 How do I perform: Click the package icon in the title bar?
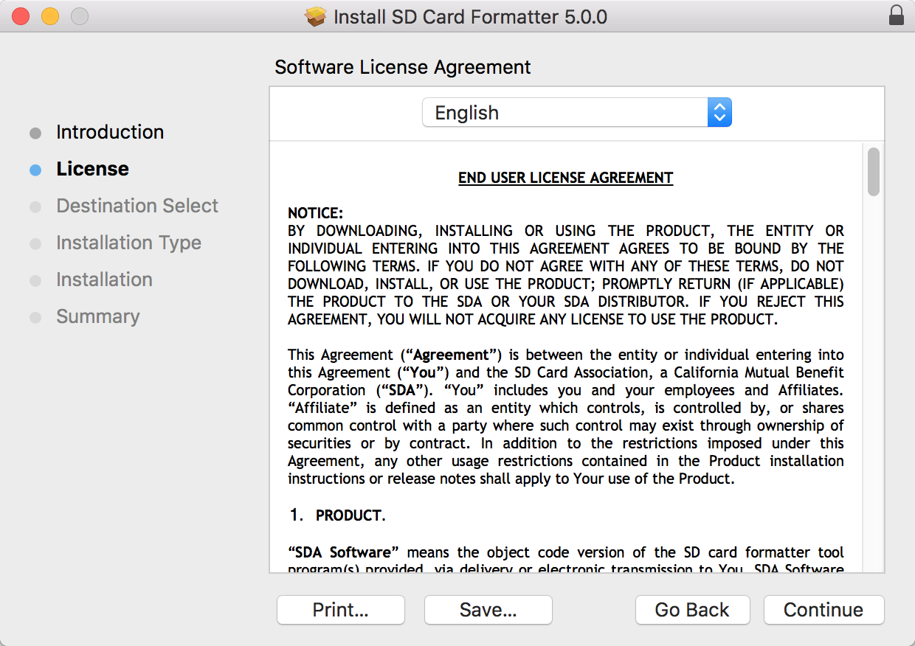tap(316, 16)
